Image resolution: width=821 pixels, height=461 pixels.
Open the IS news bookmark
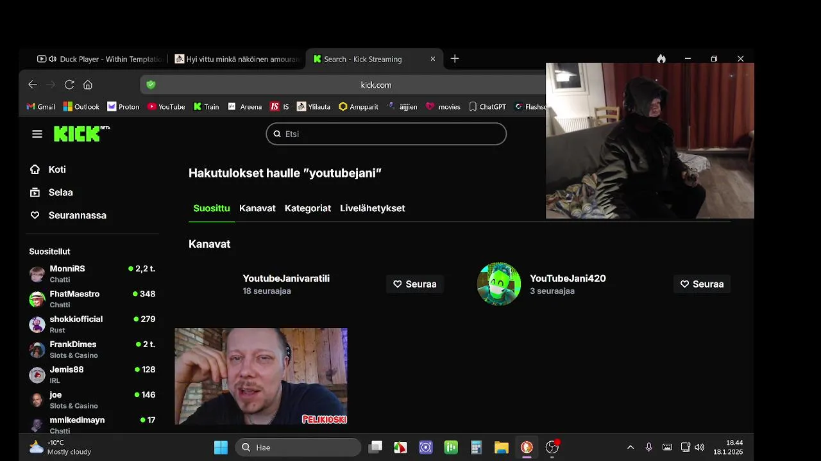(x=280, y=107)
